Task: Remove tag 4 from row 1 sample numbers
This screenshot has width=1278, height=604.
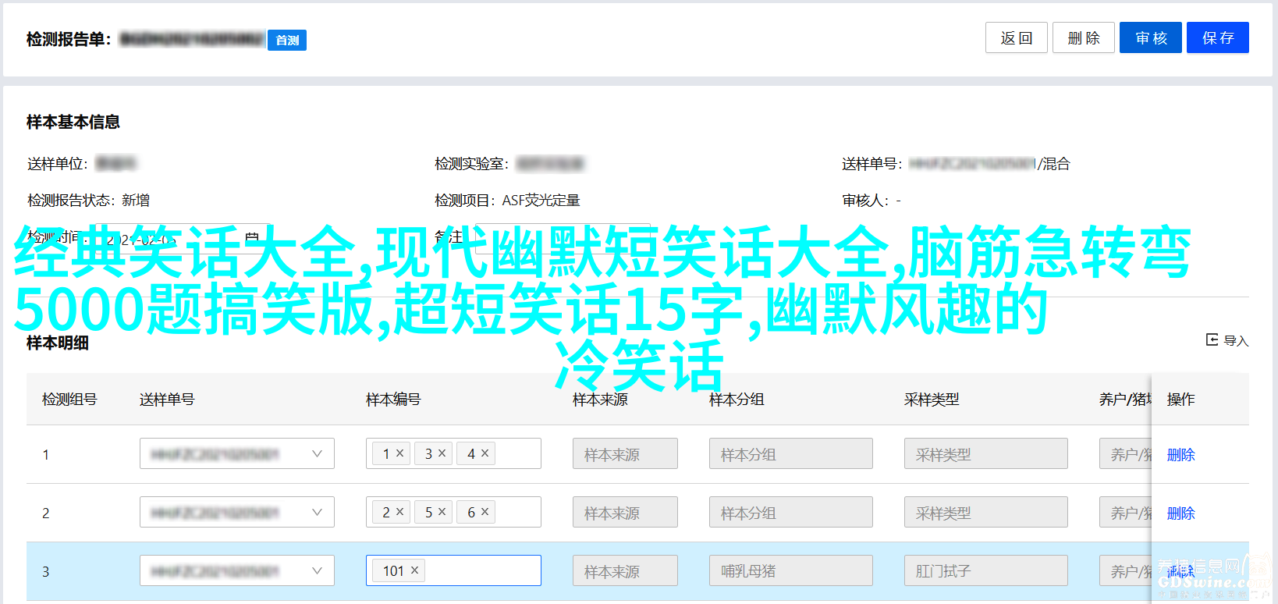Action: point(485,453)
